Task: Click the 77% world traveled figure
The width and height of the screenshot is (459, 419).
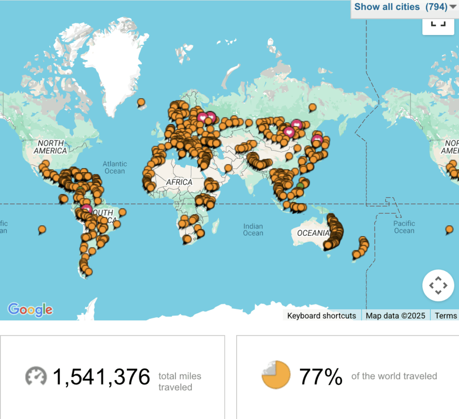Action: click(320, 377)
